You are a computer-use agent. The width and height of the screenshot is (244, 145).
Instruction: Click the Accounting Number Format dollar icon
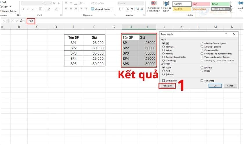(x=119, y=9)
